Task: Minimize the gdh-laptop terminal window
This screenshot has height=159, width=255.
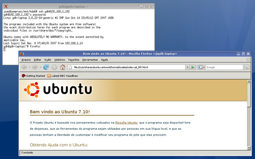Action: tap(142, 6)
